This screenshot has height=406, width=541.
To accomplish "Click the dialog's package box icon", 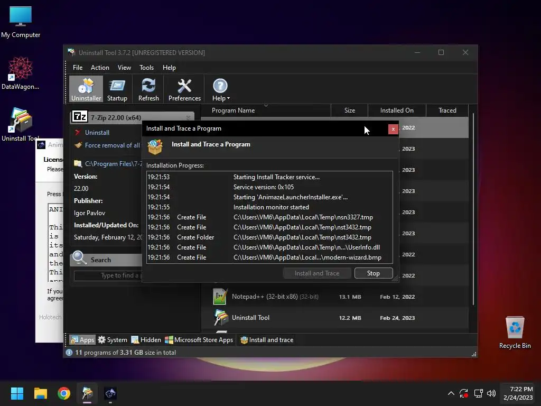I will coord(155,147).
